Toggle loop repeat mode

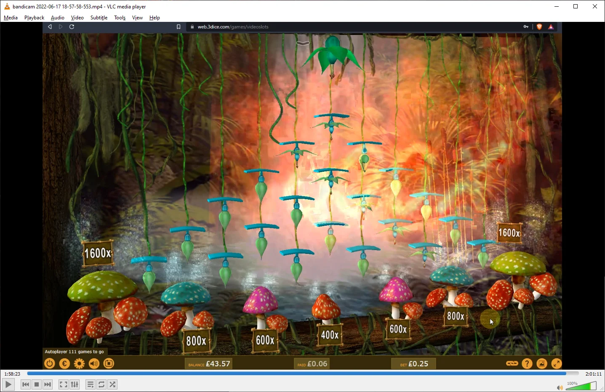point(101,384)
